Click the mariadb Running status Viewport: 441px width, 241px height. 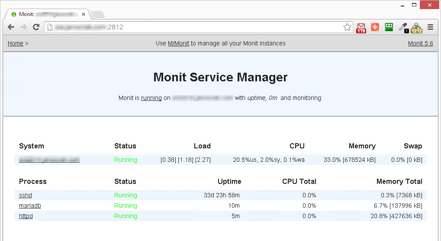coord(126,206)
